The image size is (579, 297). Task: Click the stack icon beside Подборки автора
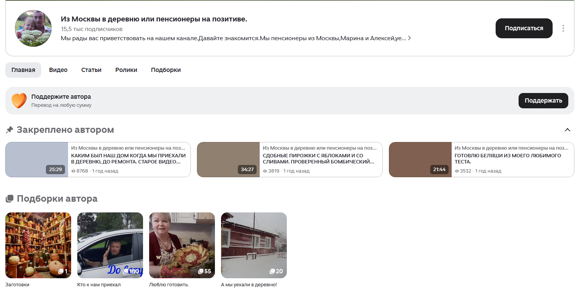10,199
